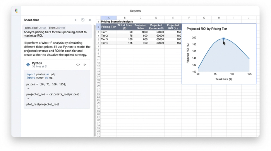Select row 1 header
Image resolution: width=271 pixels, height=151 pixels.
[98, 22]
